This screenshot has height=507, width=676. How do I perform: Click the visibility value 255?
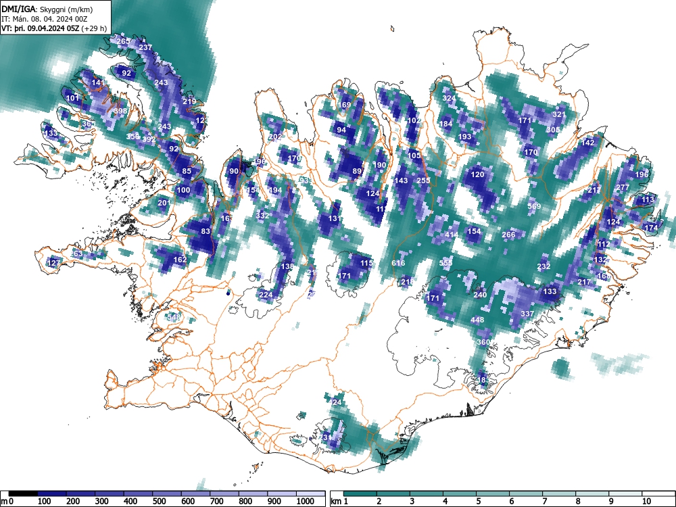(x=423, y=180)
